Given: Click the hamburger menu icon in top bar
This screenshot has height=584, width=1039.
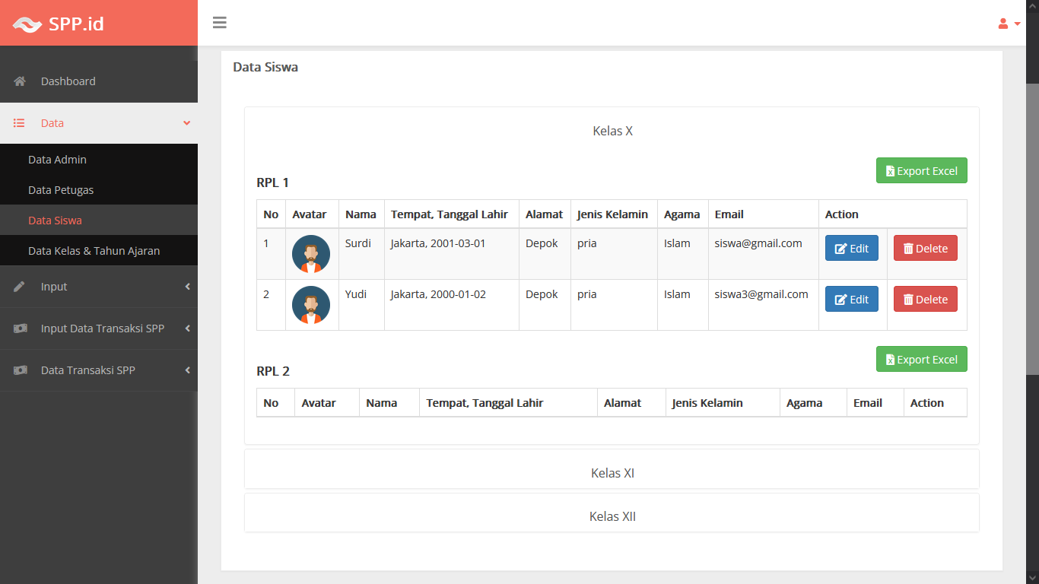Looking at the screenshot, I should pyautogui.click(x=220, y=23).
